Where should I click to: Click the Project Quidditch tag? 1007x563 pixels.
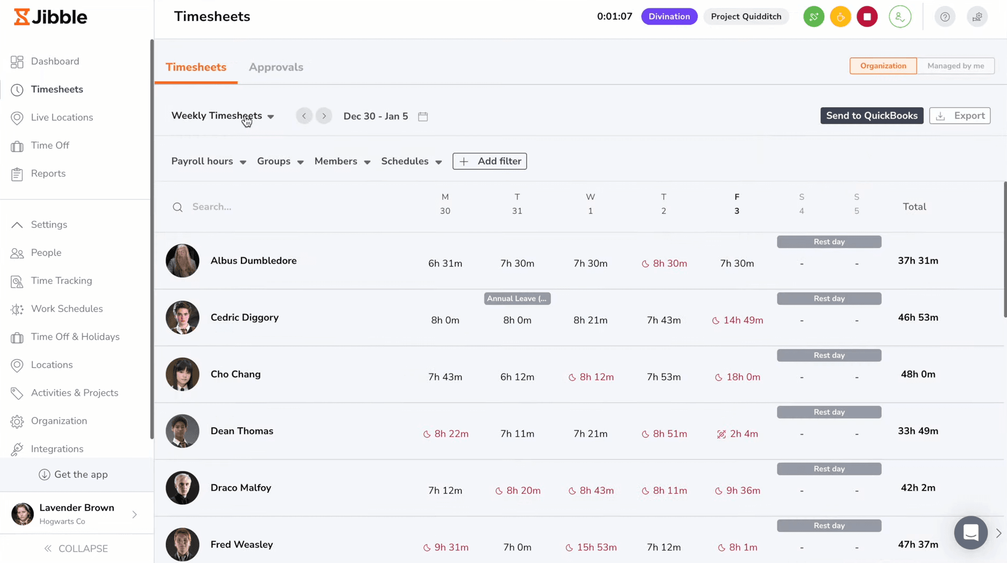[746, 16]
